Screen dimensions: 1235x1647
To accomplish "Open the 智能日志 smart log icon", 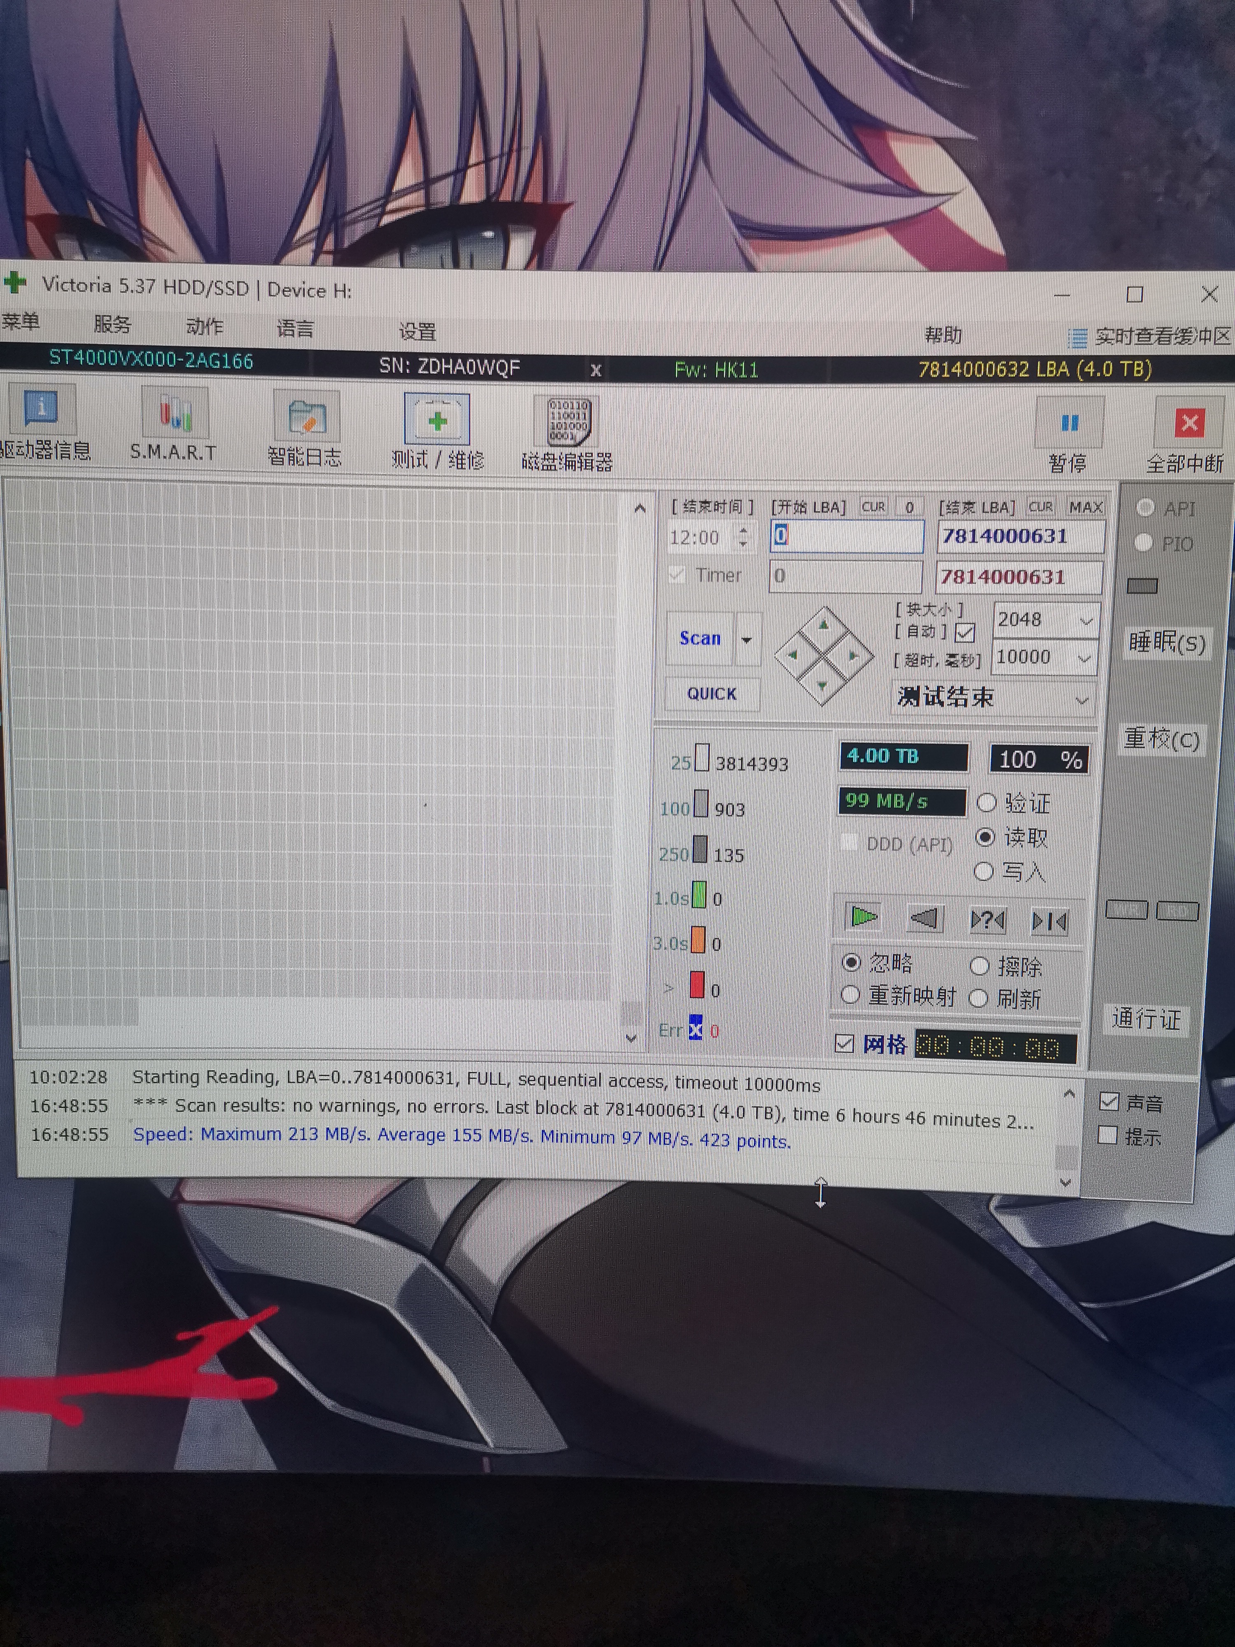I will coord(306,417).
